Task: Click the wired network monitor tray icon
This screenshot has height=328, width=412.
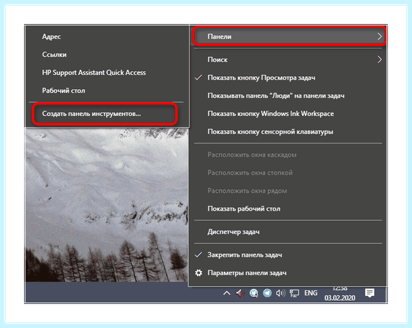Action: point(295,293)
